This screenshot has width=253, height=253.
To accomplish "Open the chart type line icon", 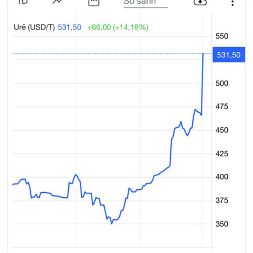I will pyautogui.click(x=57, y=2).
